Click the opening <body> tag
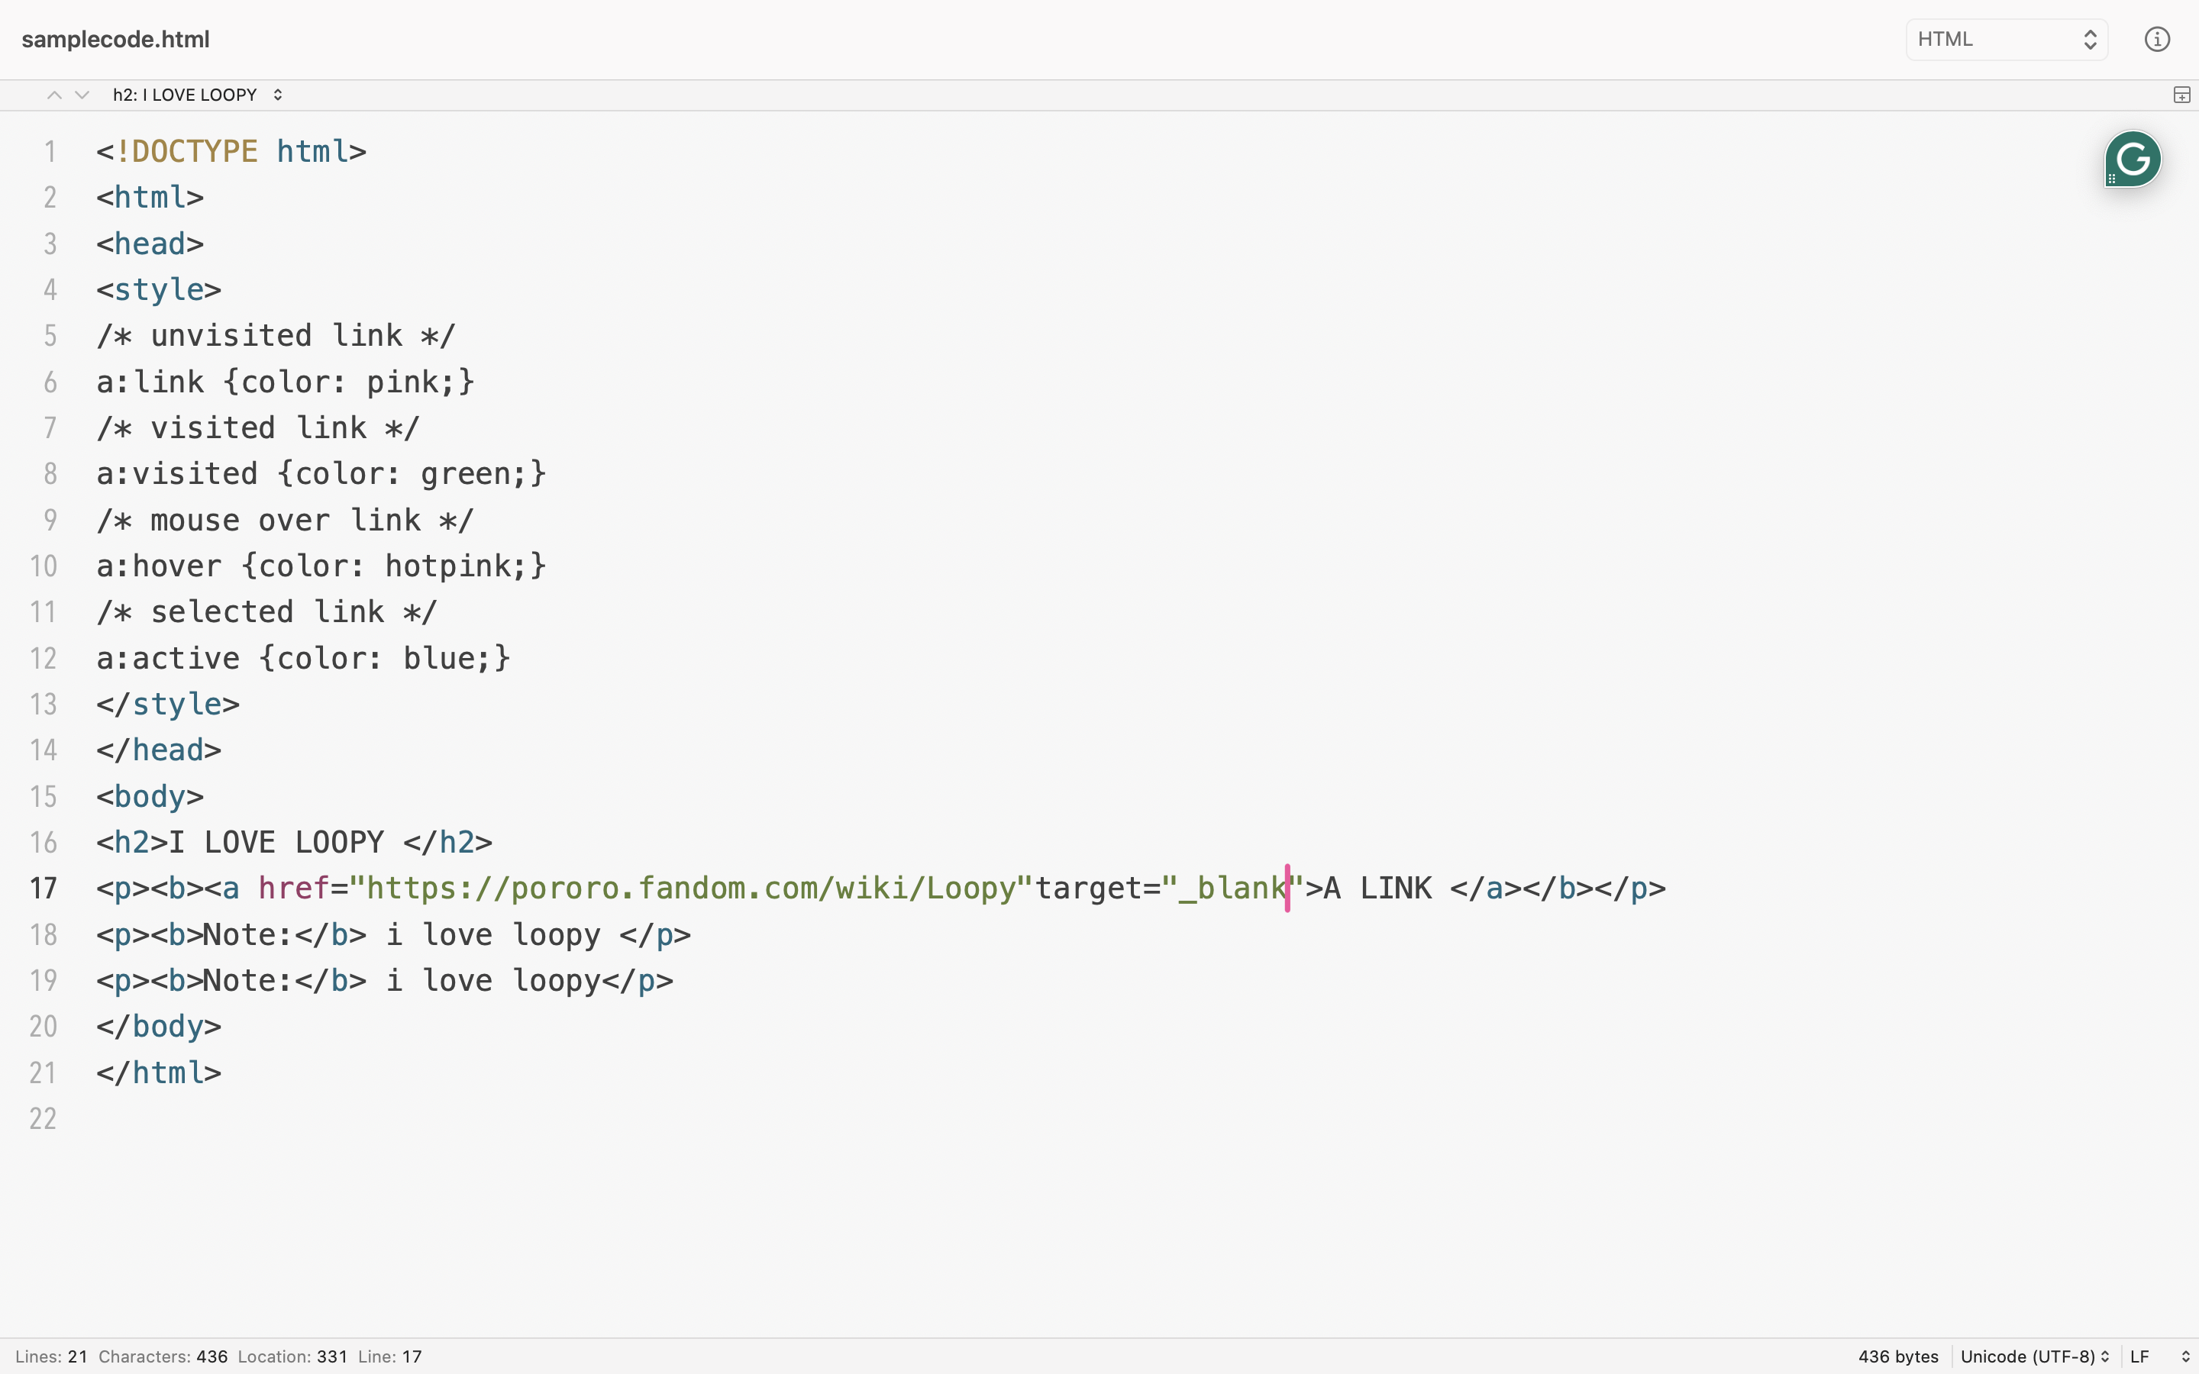 (150, 796)
